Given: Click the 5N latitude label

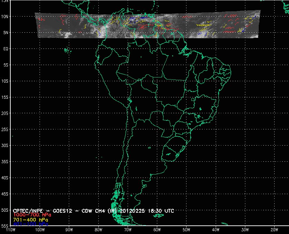Looking at the screenshot, I should tap(6, 33).
